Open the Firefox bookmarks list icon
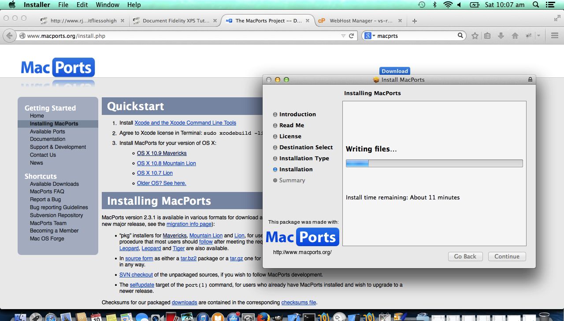This screenshot has height=321, width=564. coord(487,36)
